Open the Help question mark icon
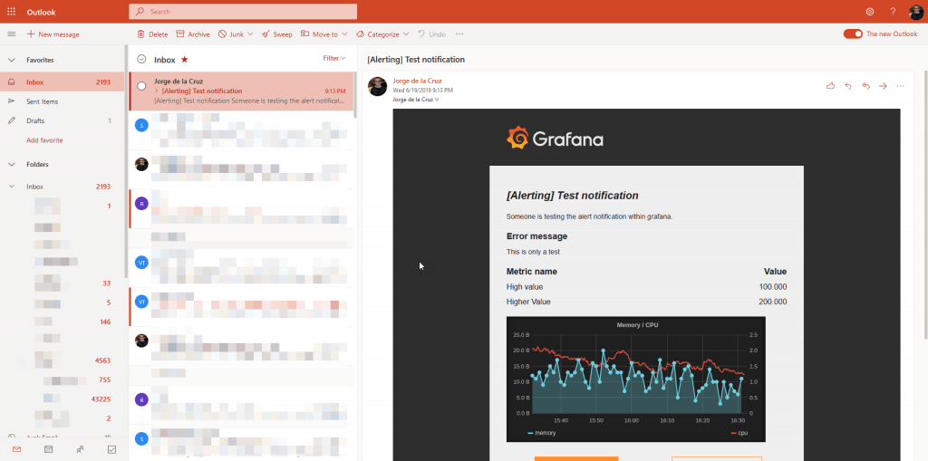The height and width of the screenshot is (461, 928). (893, 11)
